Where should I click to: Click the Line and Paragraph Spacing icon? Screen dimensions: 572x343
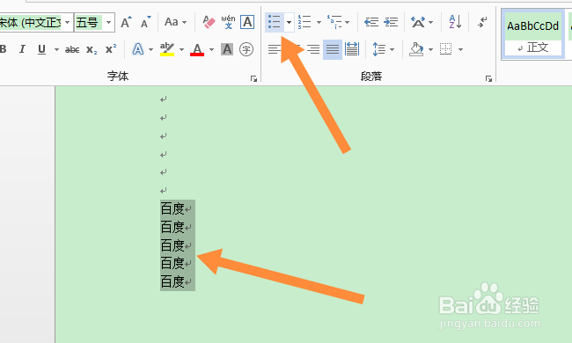[378, 49]
